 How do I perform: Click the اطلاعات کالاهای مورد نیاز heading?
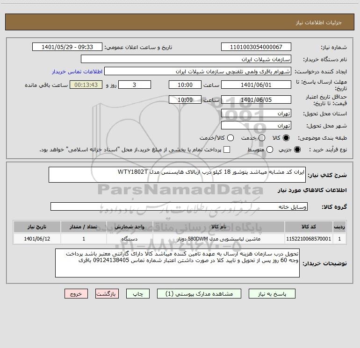312,190
